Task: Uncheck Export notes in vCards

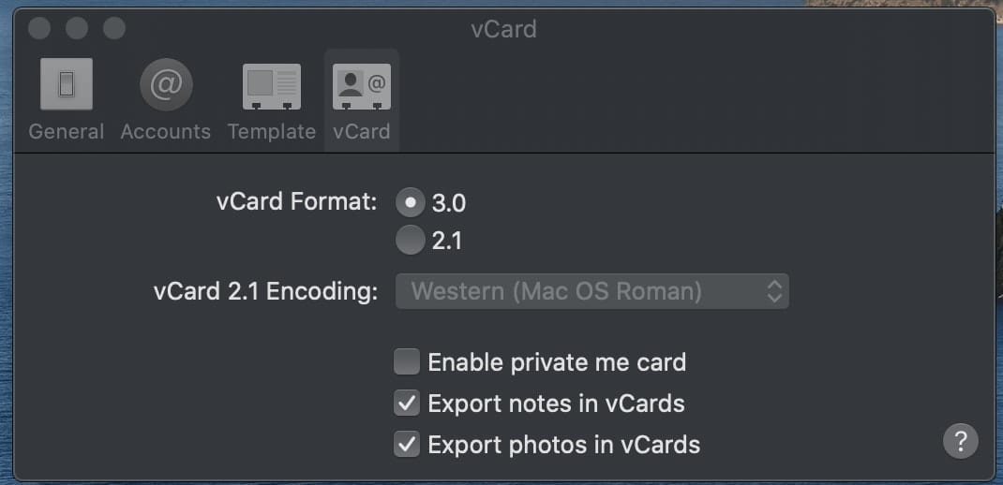Action: pyautogui.click(x=407, y=404)
